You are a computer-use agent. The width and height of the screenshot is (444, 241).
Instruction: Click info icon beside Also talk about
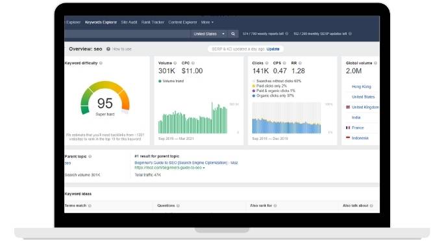click(x=371, y=206)
